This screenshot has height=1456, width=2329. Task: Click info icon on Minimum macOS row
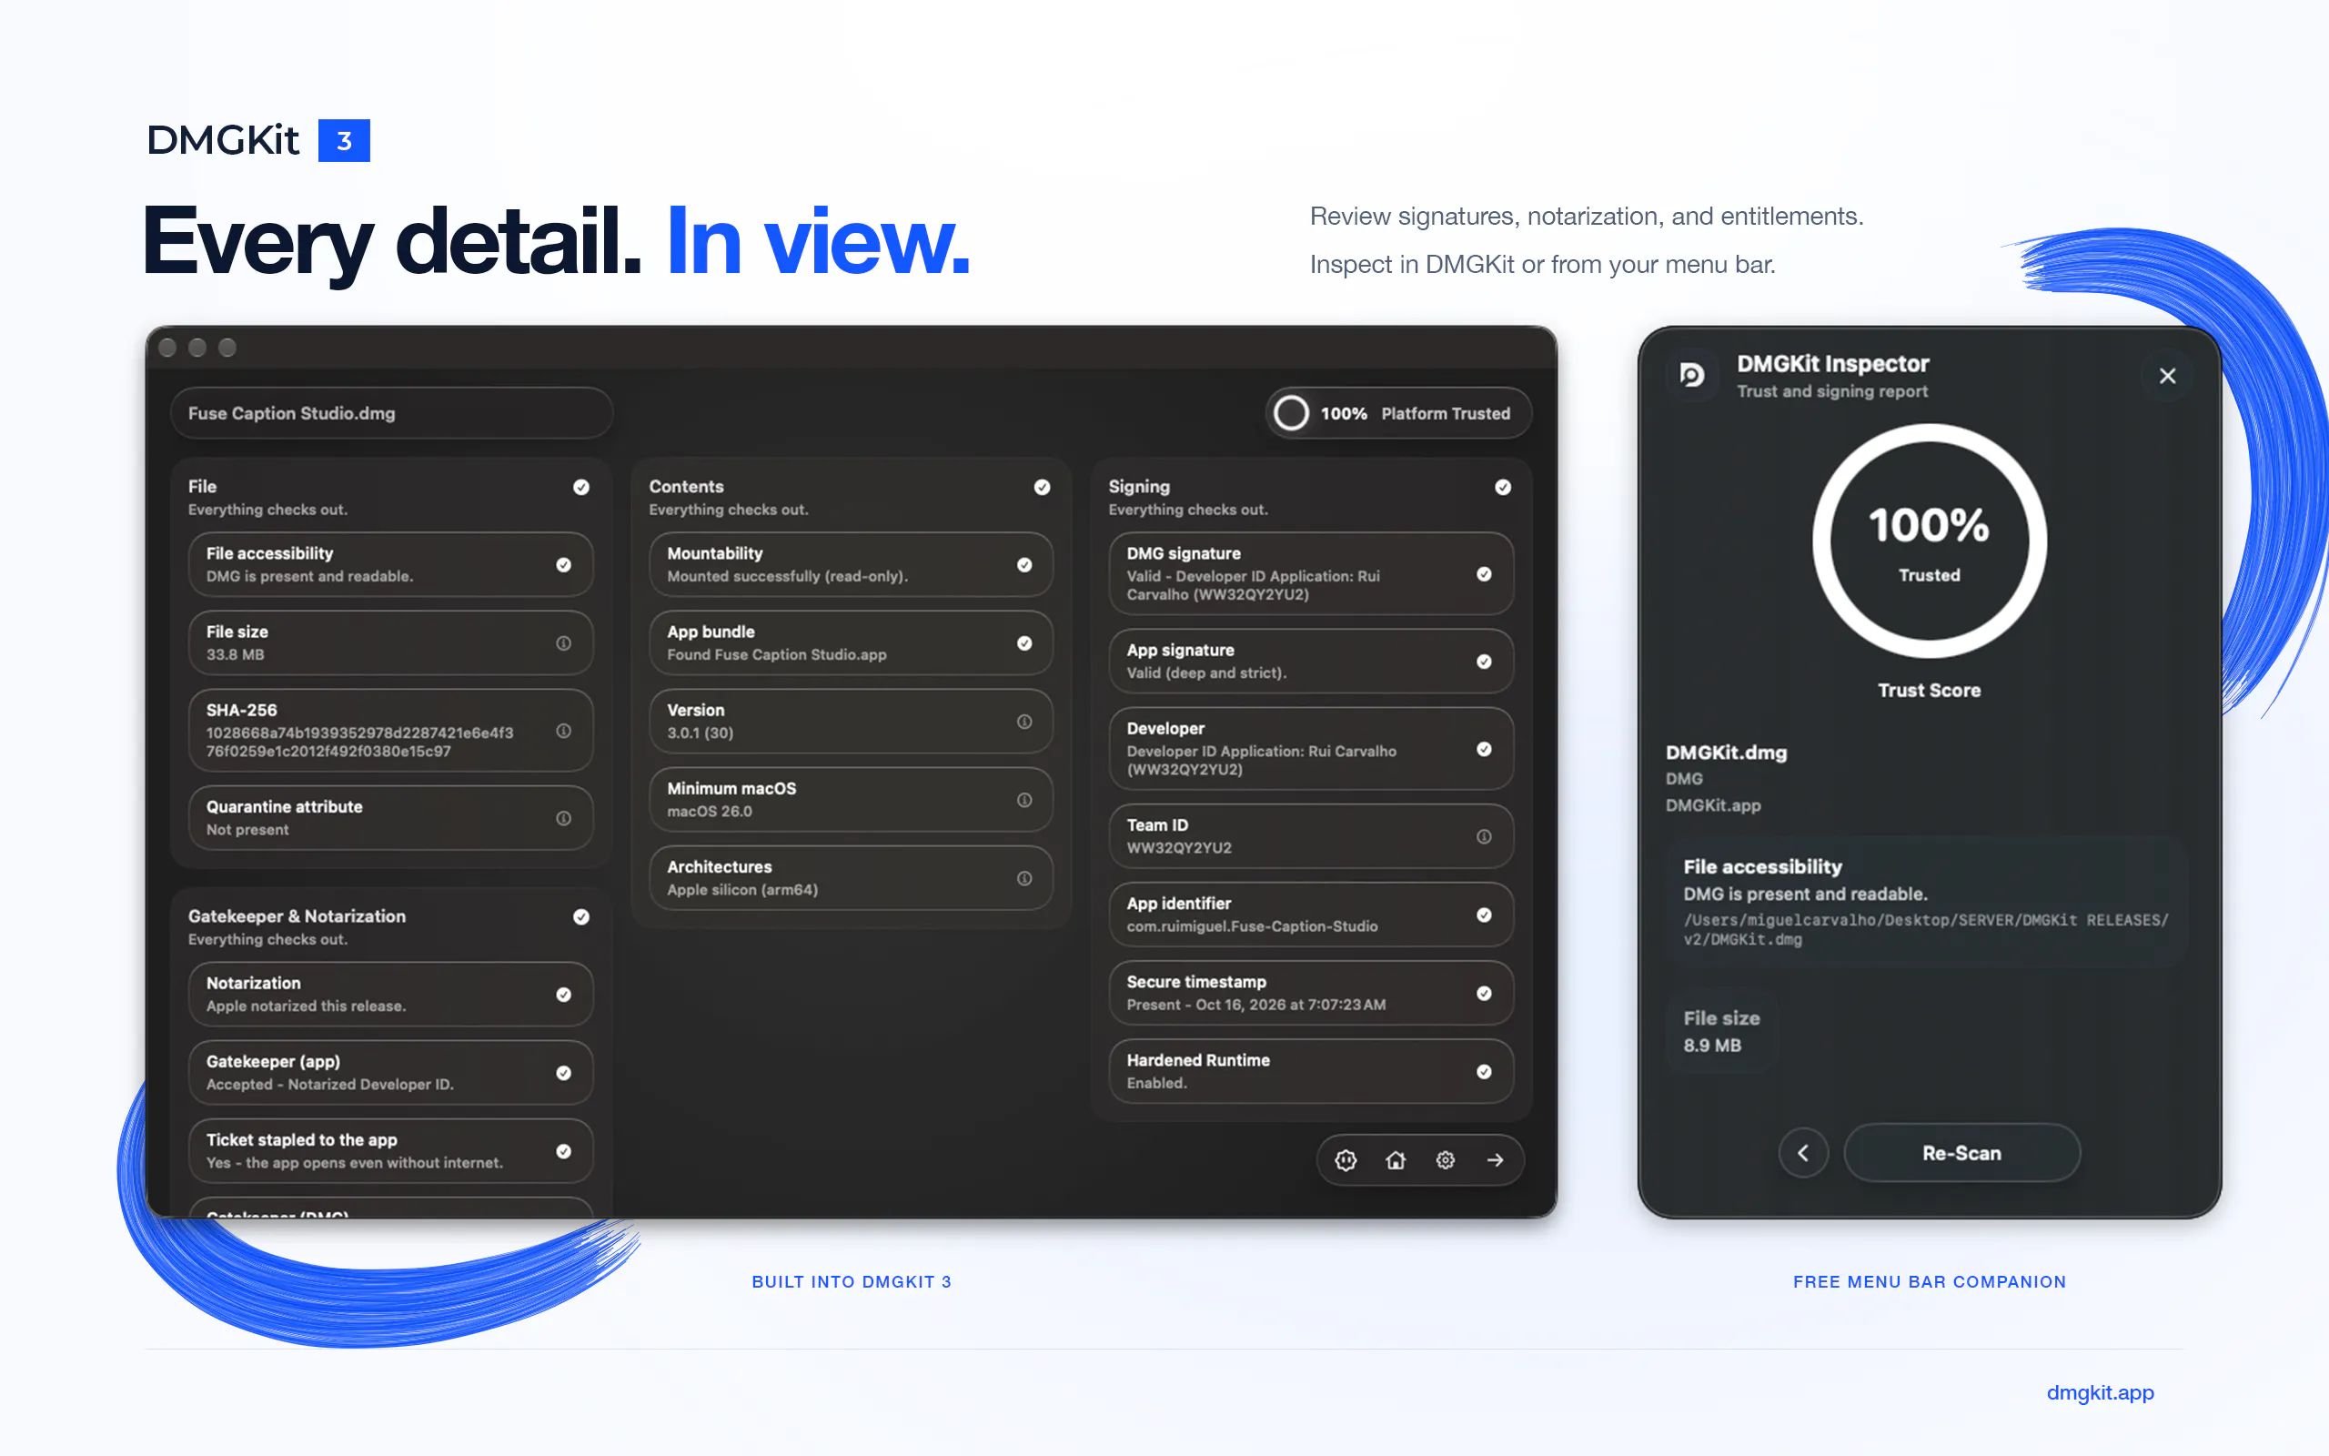pyautogui.click(x=1025, y=800)
